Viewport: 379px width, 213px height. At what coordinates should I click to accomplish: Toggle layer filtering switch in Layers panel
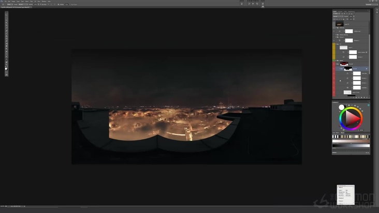[x=354, y=13]
